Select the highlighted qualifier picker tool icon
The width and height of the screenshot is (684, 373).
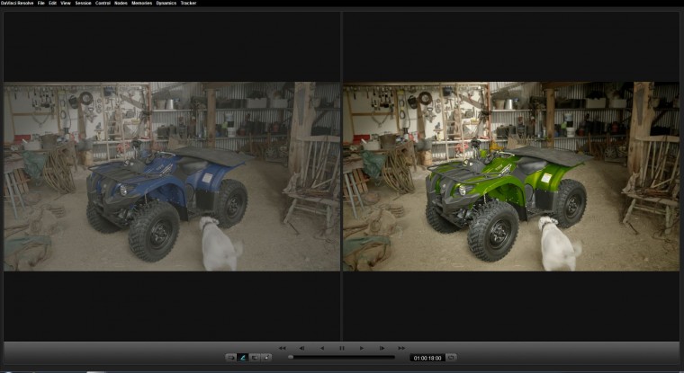[242, 358]
